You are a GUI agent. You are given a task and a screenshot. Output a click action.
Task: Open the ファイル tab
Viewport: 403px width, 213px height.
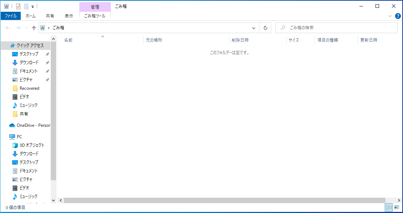10,16
